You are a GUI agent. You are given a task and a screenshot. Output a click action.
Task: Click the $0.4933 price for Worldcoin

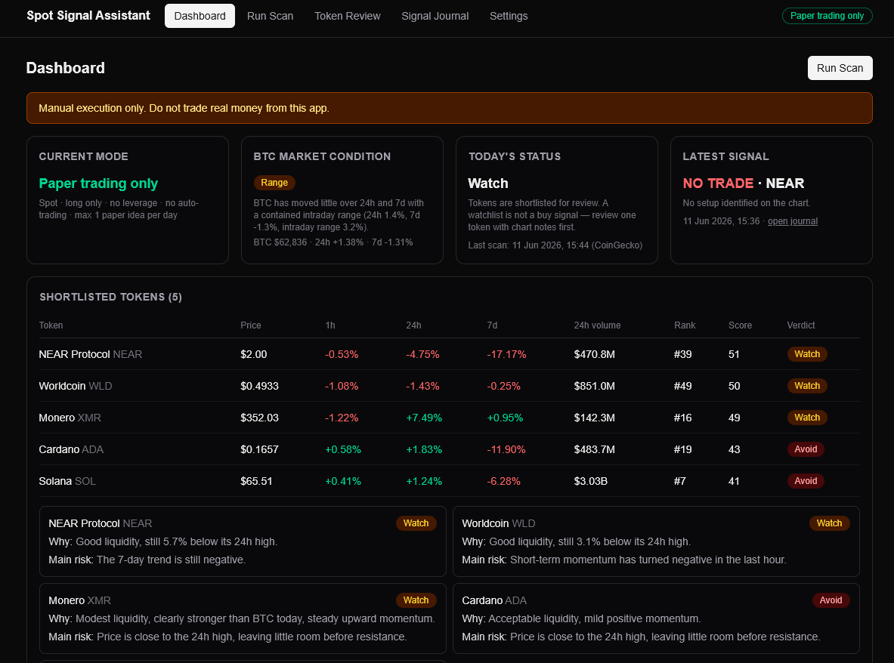[x=259, y=386]
